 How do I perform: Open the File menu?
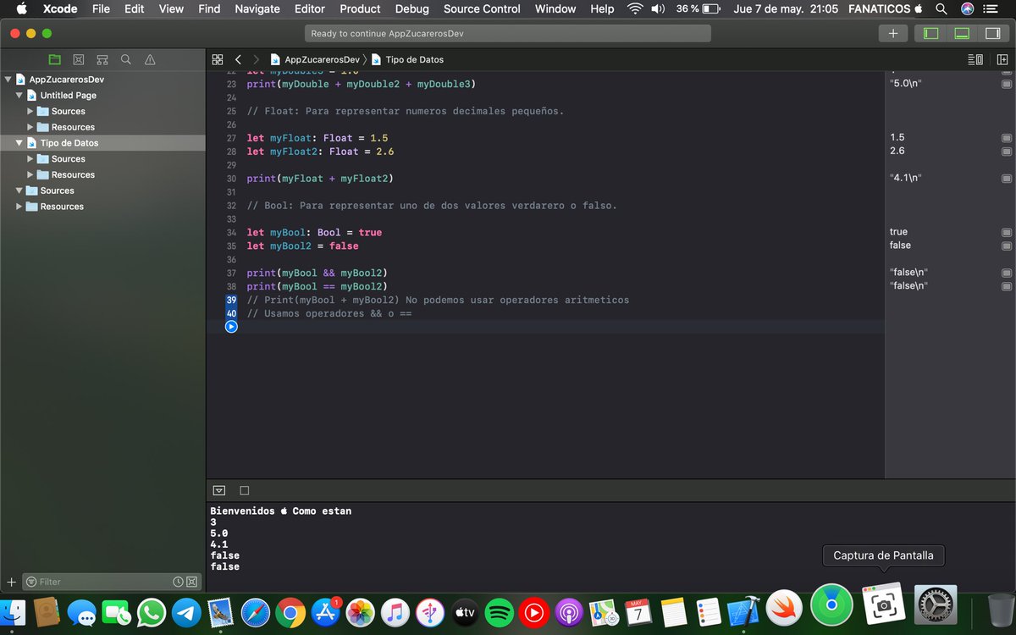101,8
